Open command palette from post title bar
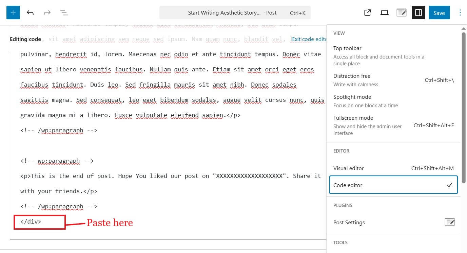The height and width of the screenshot is (253, 467). coord(235,13)
